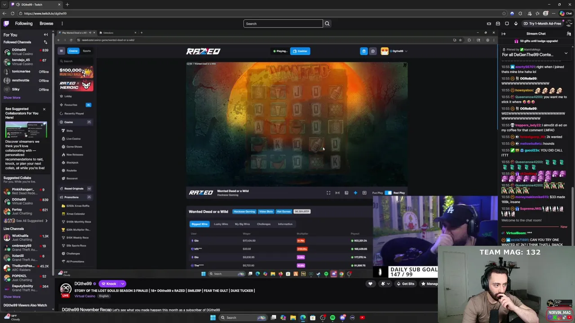This screenshot has height=323, width=575.
Task: Open the Hacksaw Gaming provider tag
Action: click(x=244, y=211)
